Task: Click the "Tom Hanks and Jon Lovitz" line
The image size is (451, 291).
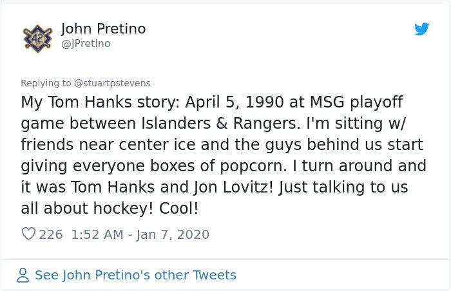Action: pos(215,187)
